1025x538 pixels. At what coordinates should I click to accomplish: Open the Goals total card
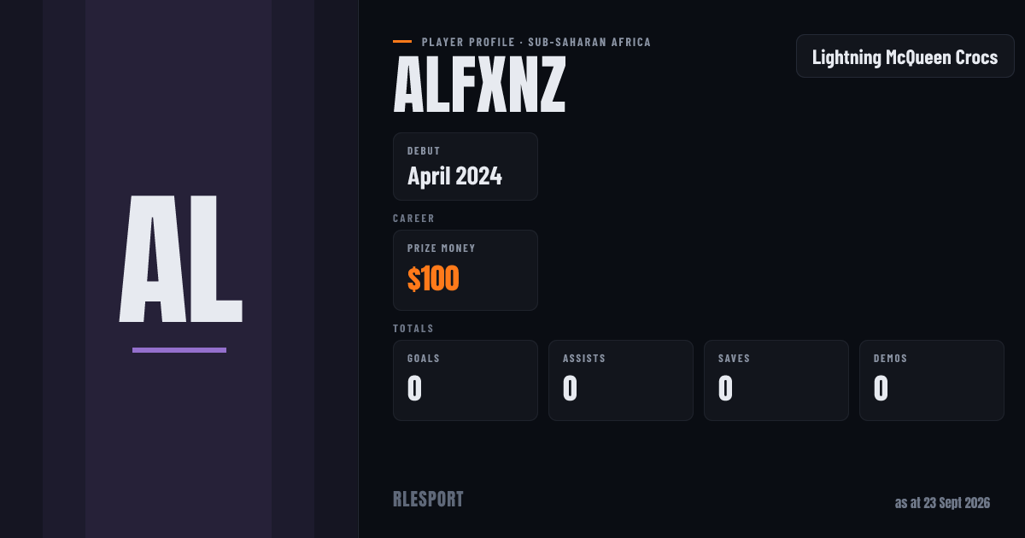click(466, 380)
